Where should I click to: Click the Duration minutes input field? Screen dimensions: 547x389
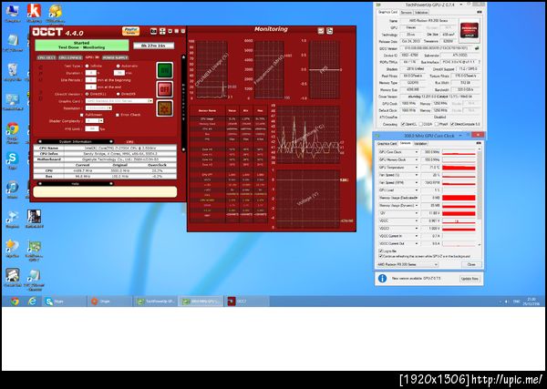(x=119, y=73)
